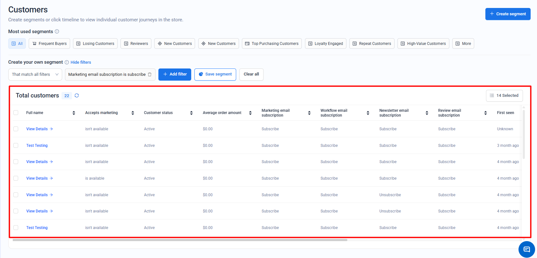The image size is (537, 258).
Task: Click info icon beside Create your own segment
Action: 67,62
